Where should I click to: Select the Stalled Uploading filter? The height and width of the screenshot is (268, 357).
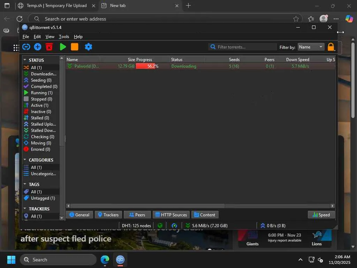(x=41, y=124)
